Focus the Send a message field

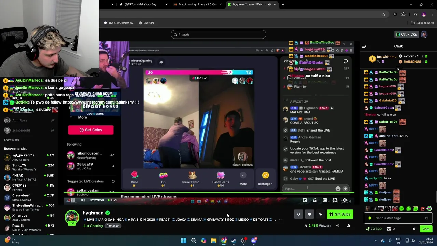click(x=398, y=218)
